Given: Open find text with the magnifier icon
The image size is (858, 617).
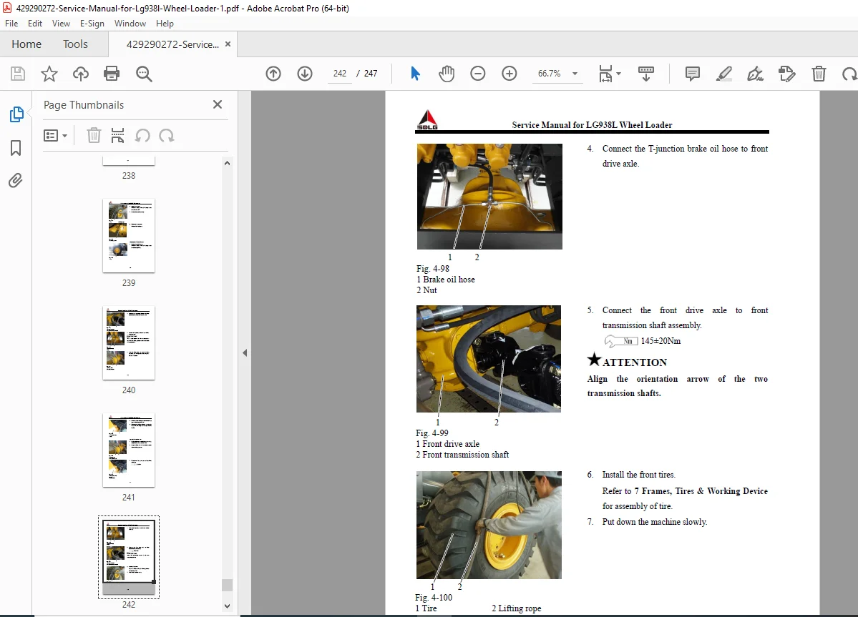Looking at the screenshot, I should (x=144, y=74).
